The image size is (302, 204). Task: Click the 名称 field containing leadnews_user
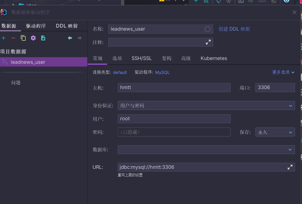tap(161, 29)
